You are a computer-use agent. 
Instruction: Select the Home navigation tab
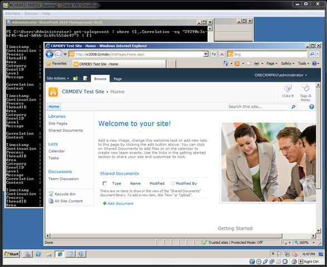click(x=54, y=107)
